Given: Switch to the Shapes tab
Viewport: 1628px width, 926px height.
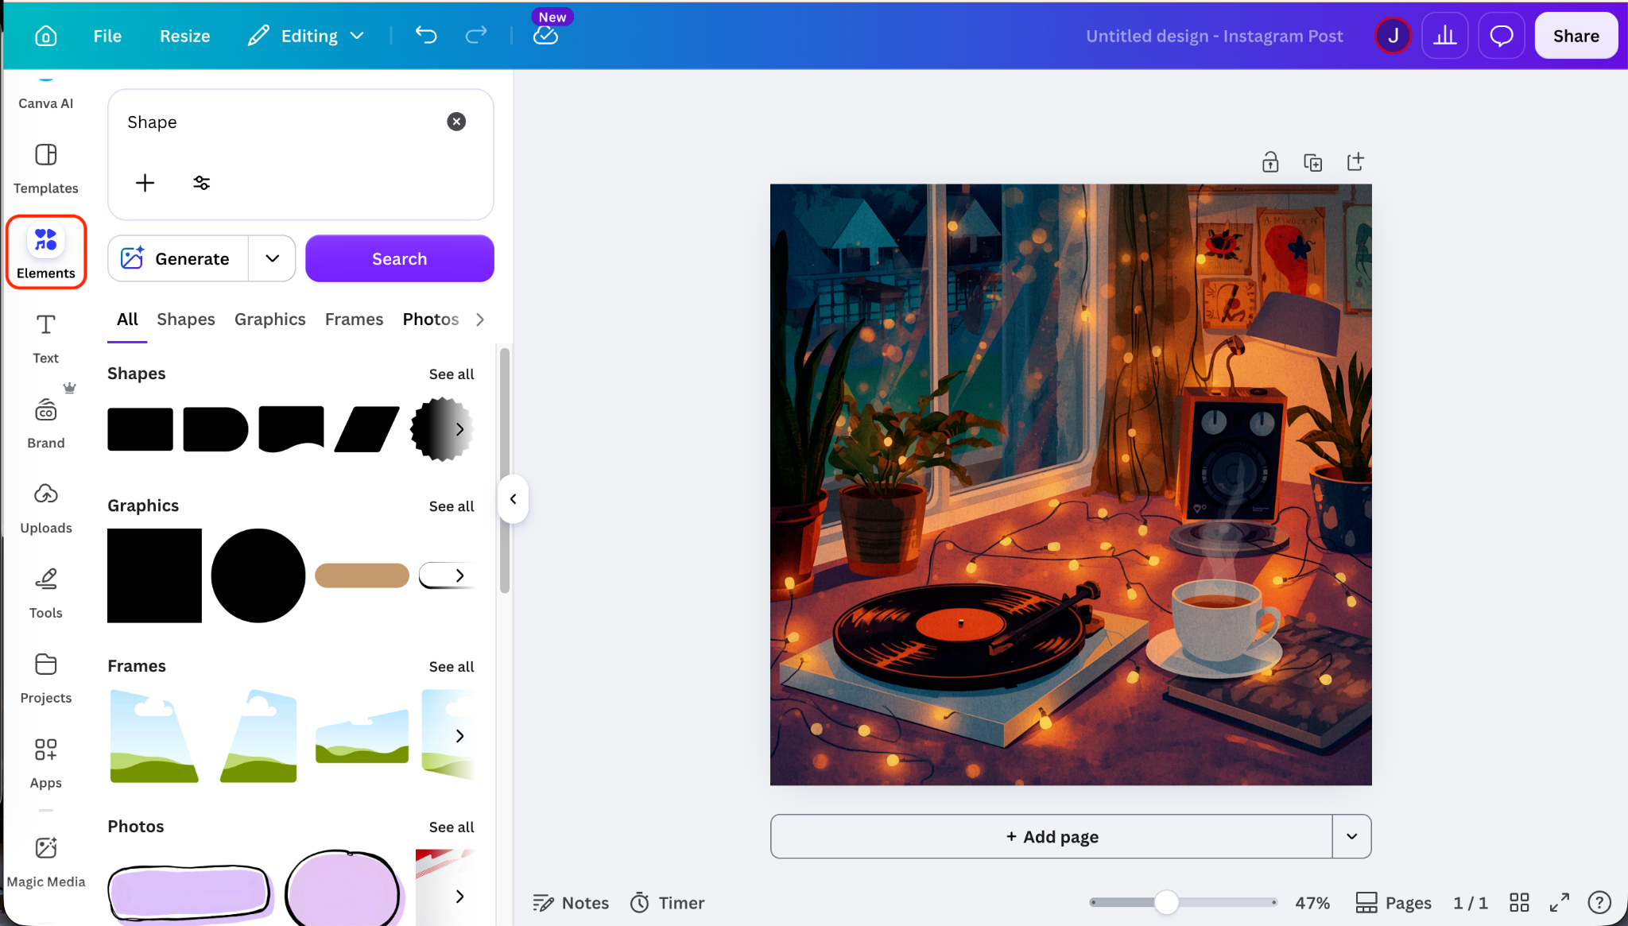Looking at the screenshot, I should 186,320.
